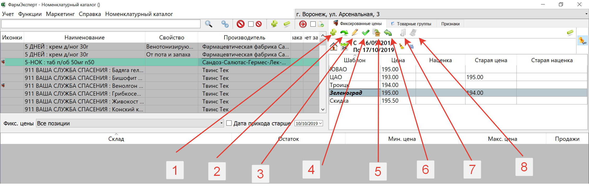Click the broom clear icon
Screen dimensions: 589x186
click(402, 47)
